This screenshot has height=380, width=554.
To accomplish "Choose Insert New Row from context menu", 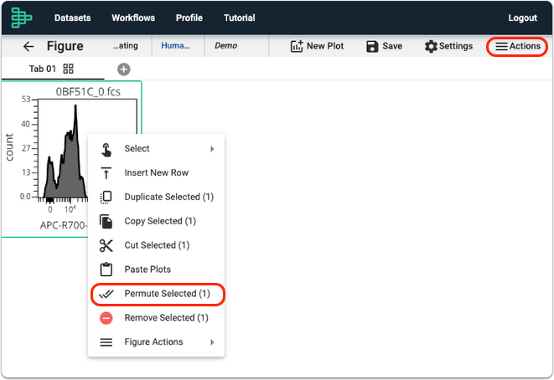I will point(156,173).
